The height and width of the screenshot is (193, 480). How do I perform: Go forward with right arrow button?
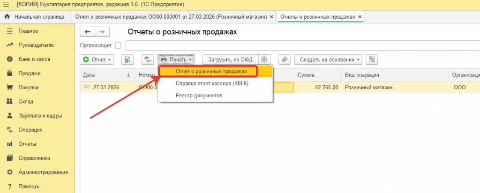(x=102, y=32)
